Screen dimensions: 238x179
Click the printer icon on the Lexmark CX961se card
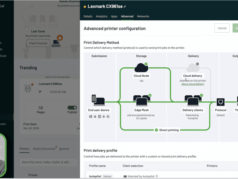coord(28,89)
